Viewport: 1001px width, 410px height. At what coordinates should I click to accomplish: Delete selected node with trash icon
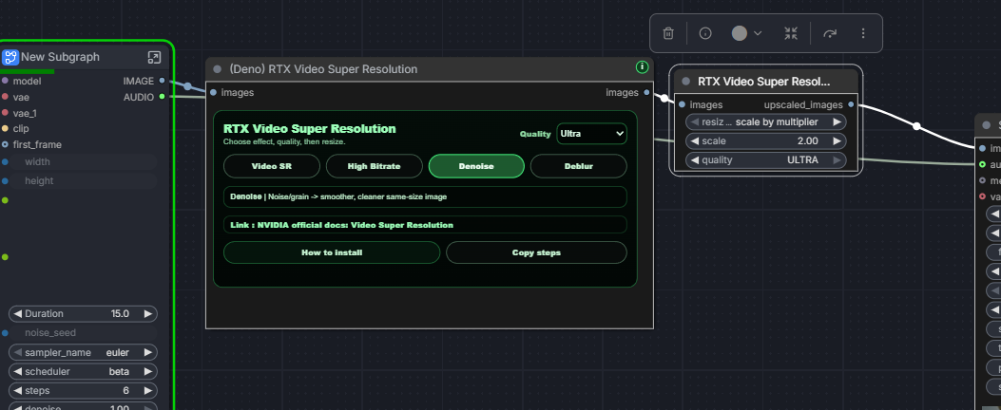(668, 33)
